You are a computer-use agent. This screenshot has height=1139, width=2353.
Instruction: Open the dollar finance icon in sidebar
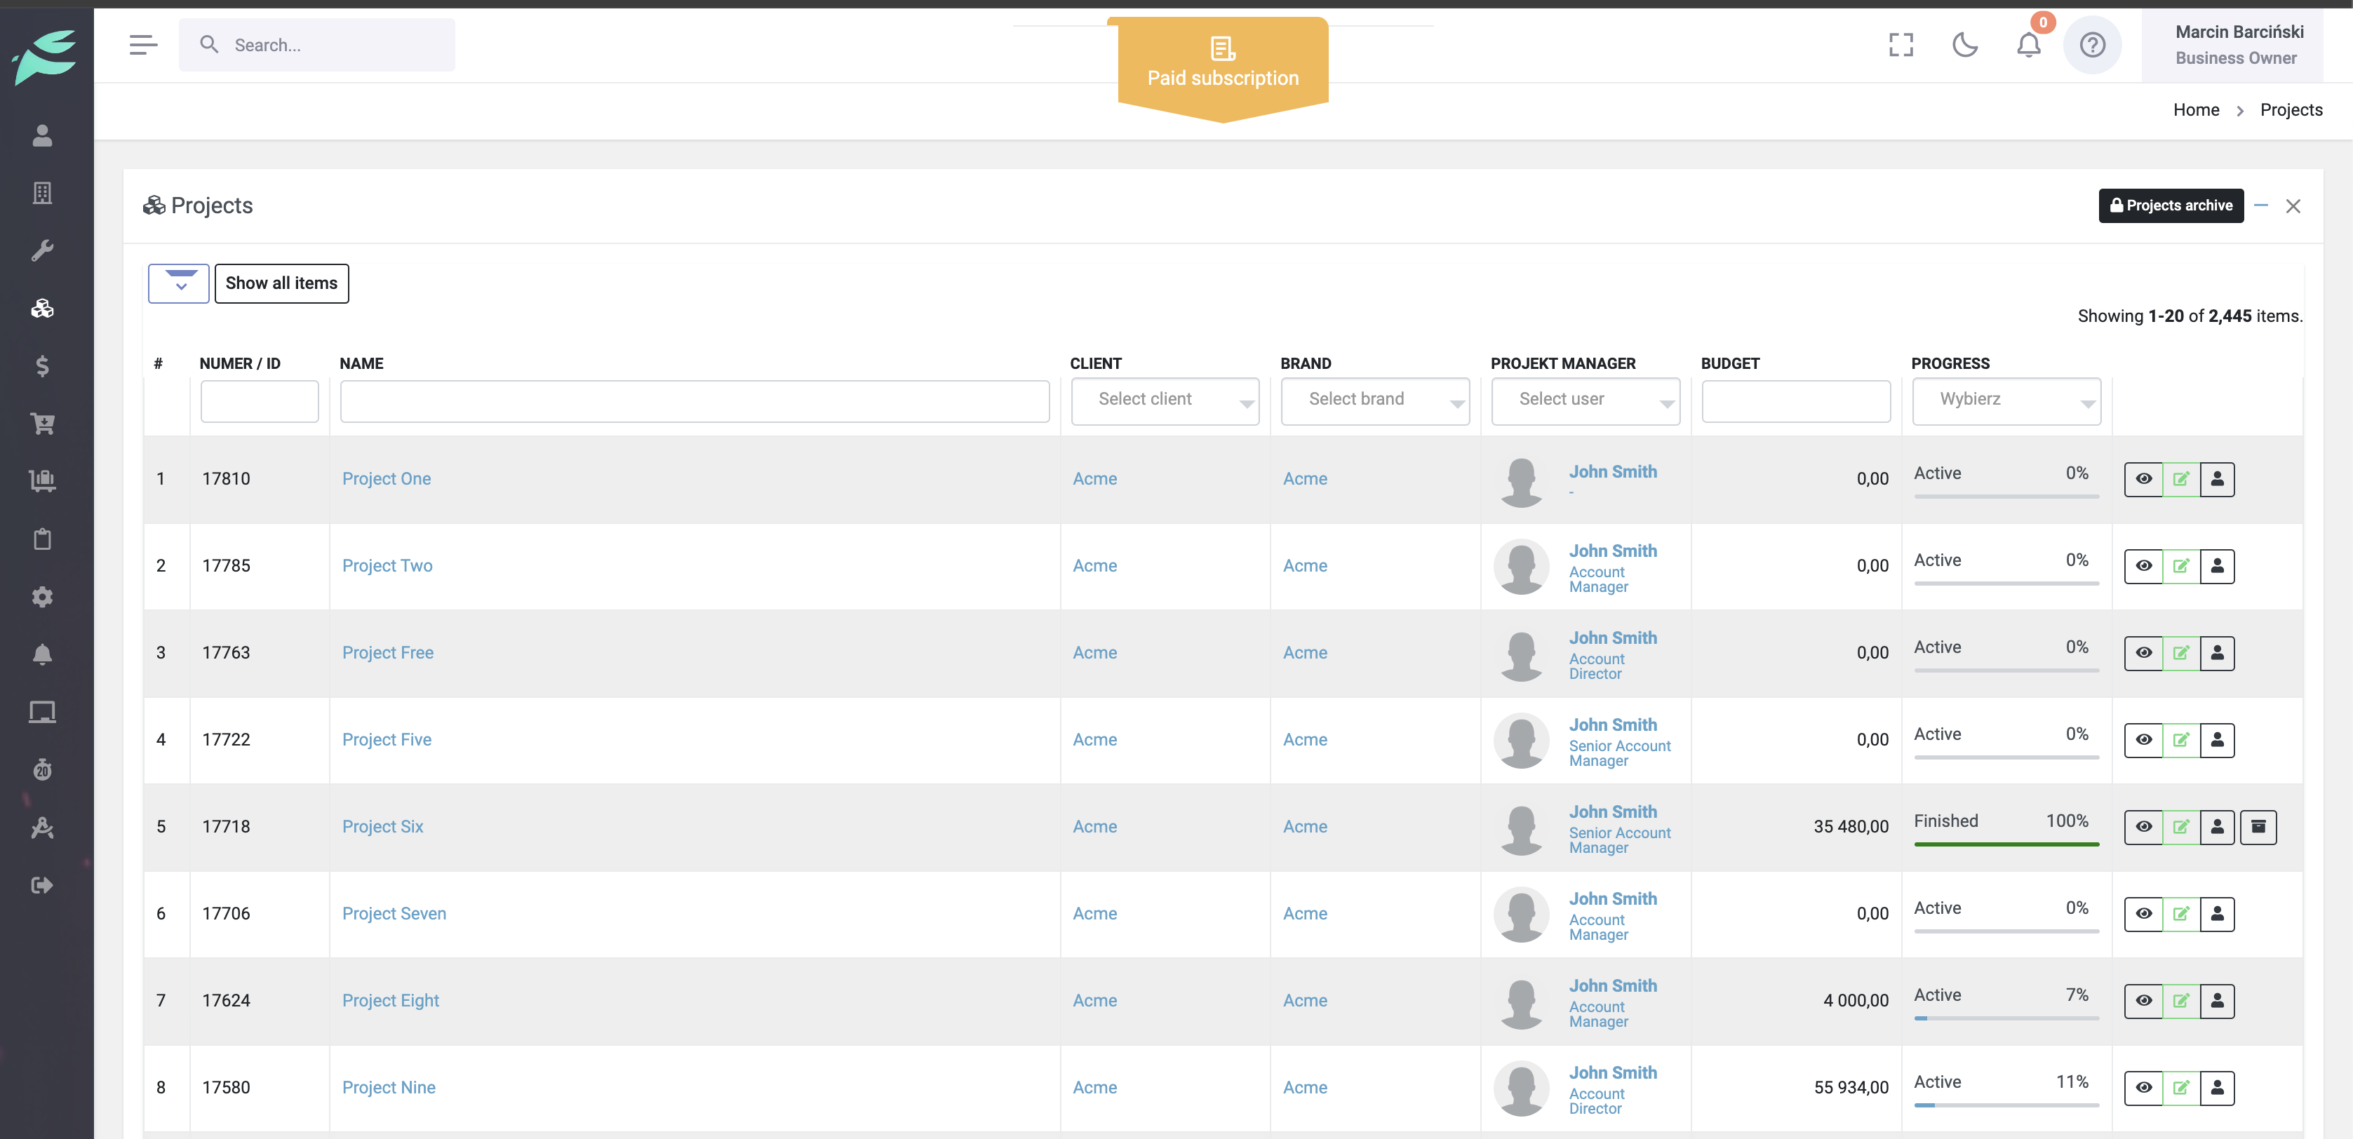click(42, 366)
